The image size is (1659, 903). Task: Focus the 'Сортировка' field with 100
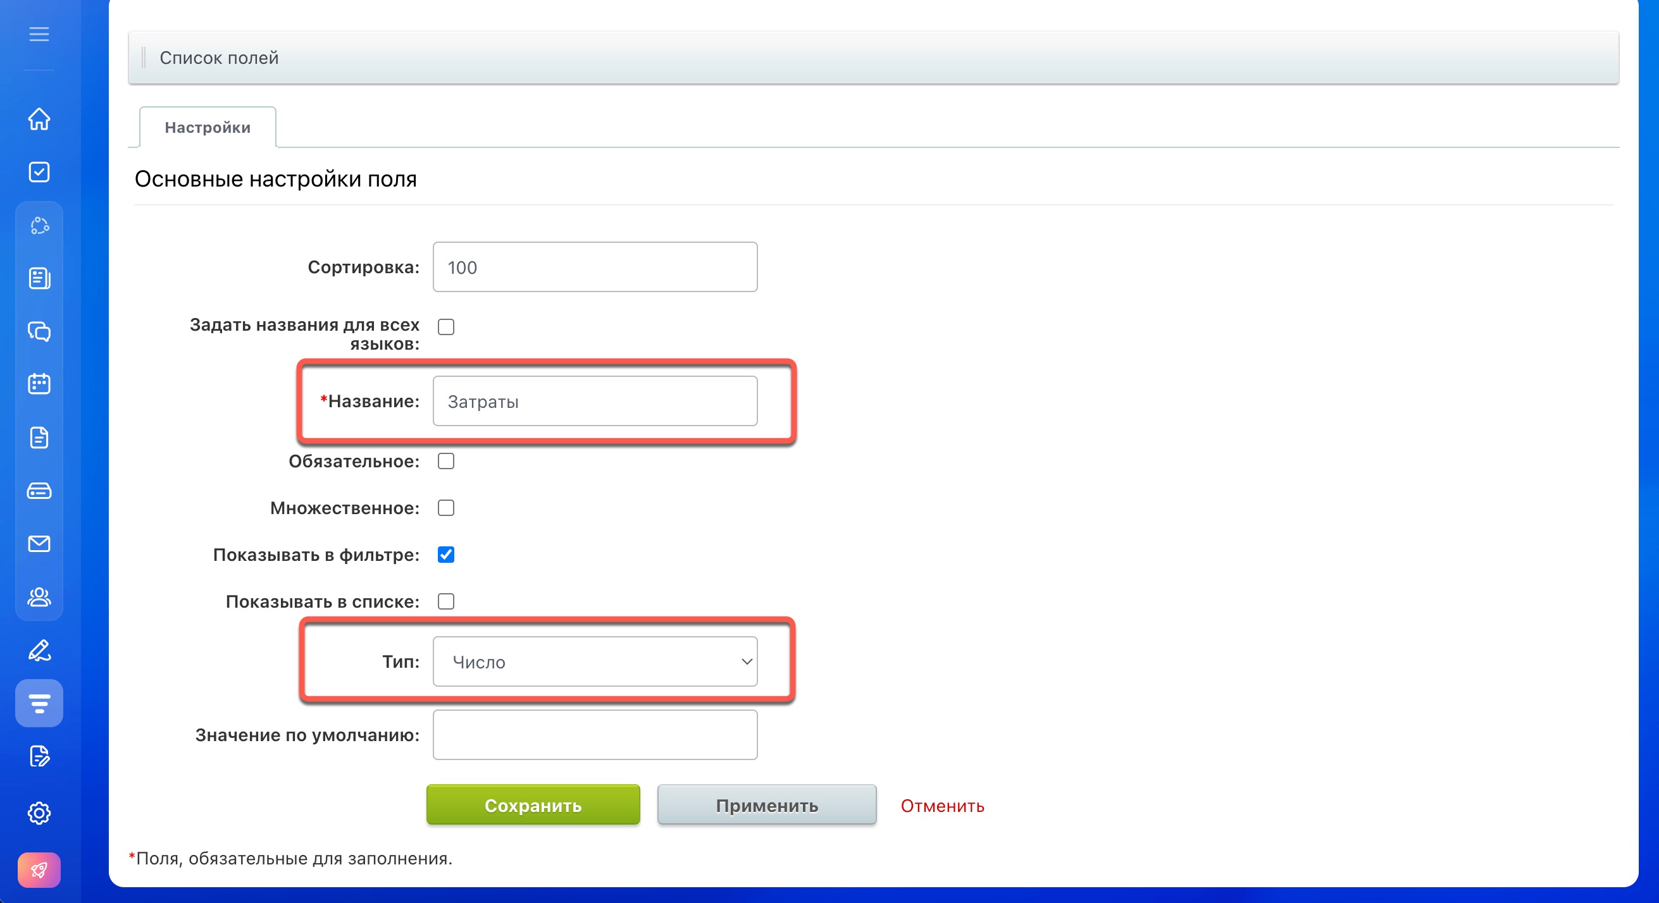[x=595, y=267]
